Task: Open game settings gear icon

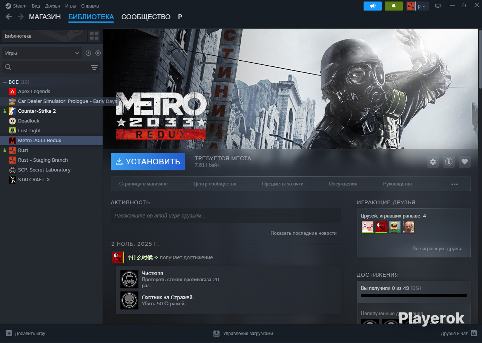Action: 433,162
